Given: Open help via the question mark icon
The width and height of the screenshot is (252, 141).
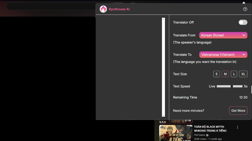Looking at the screenshot, I should pyautogui.click(x=245, y=9).
